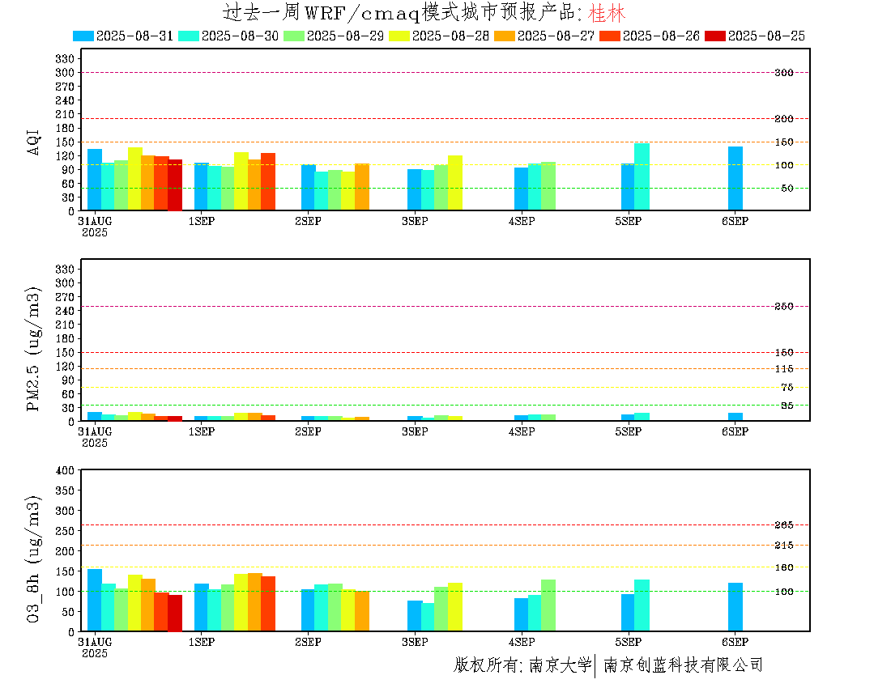Select the legend text 2025-08-25
This screenshot has width=891, height=688.
766,36
